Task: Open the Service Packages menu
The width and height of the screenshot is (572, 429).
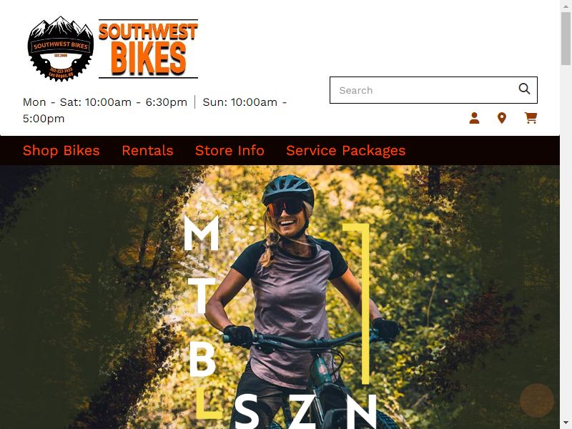Action: 346,151
